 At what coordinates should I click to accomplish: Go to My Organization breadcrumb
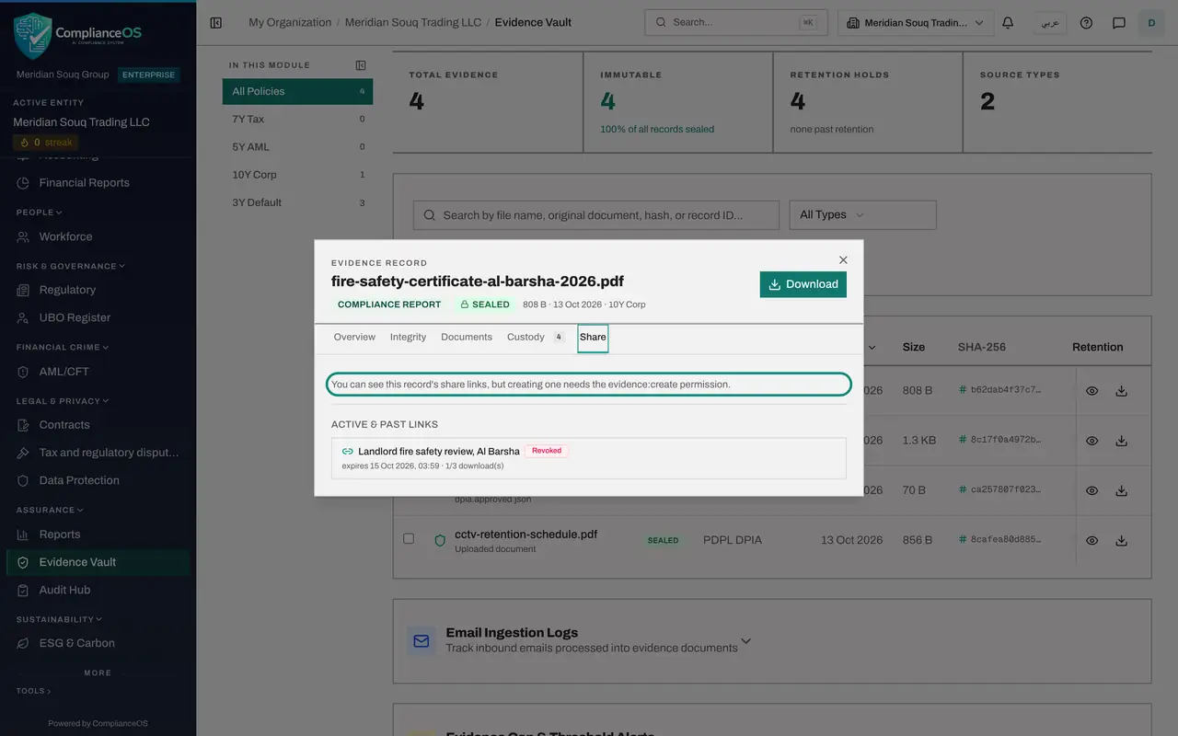tap(290, 23)
